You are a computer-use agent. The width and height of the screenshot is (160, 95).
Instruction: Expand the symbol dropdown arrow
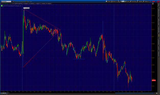tap(12, 2)
